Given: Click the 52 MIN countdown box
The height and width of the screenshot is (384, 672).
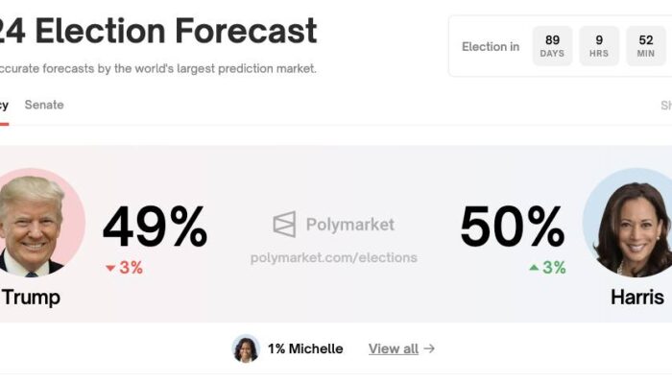Looking at the screenshot, I should tap(646, 46).
